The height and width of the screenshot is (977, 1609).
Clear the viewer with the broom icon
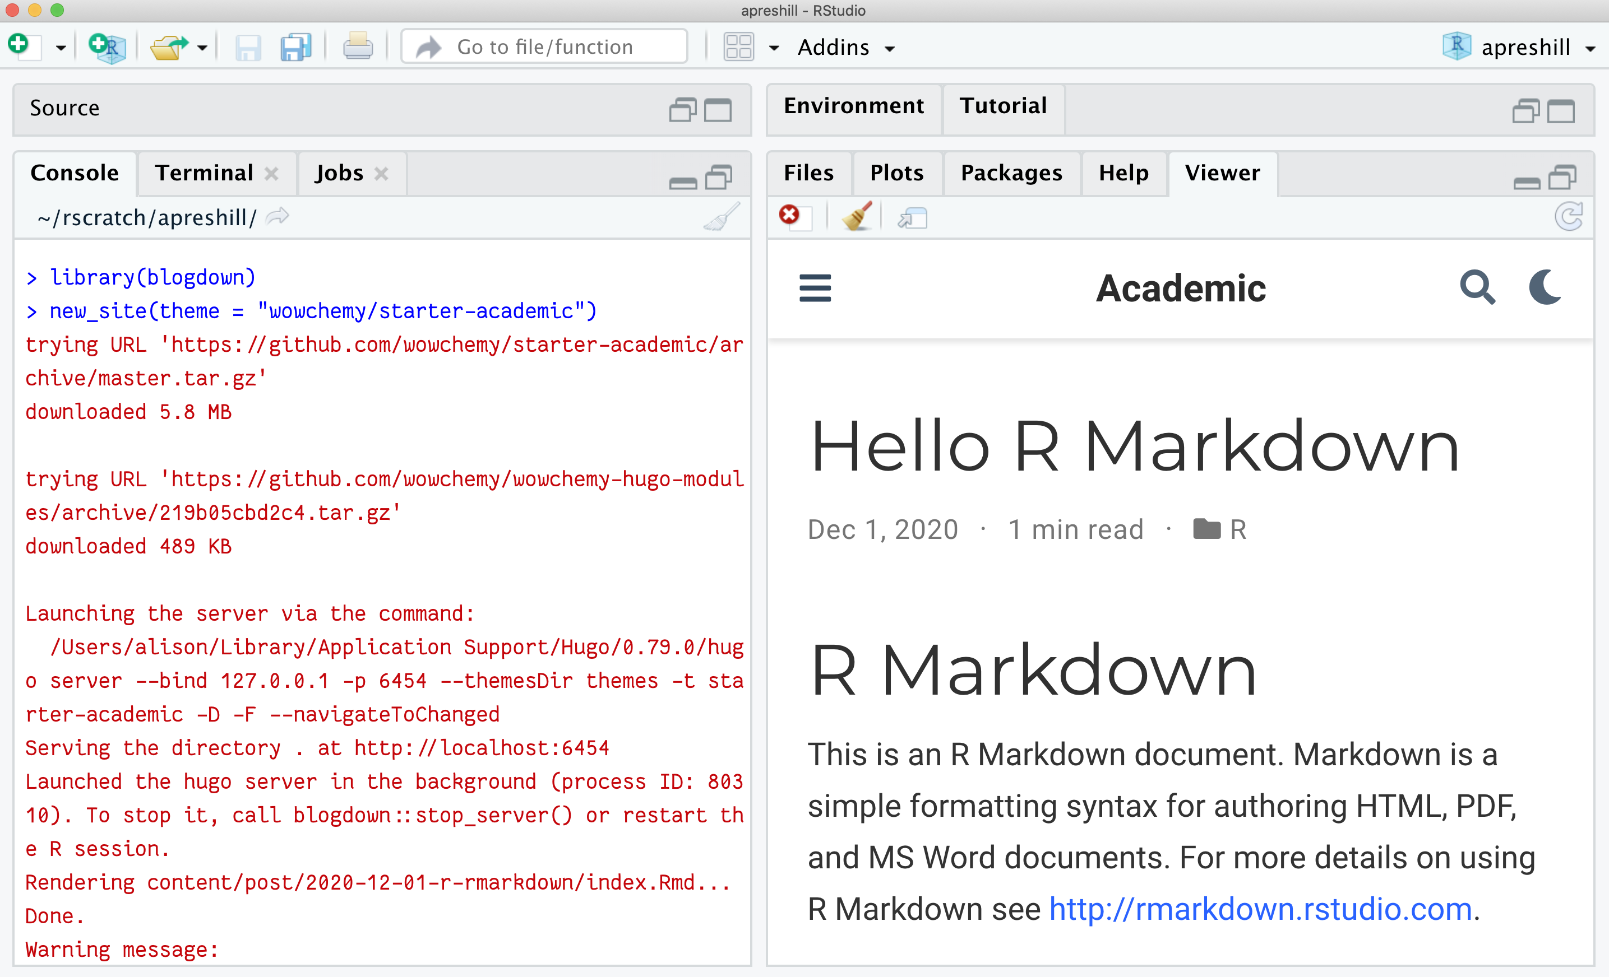pos(856,217)
